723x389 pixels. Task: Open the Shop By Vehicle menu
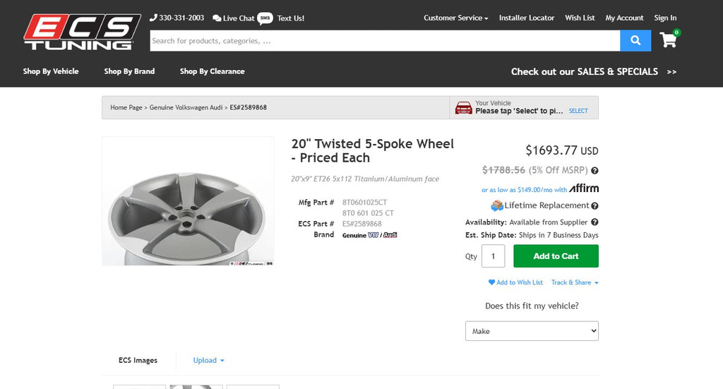51,71
